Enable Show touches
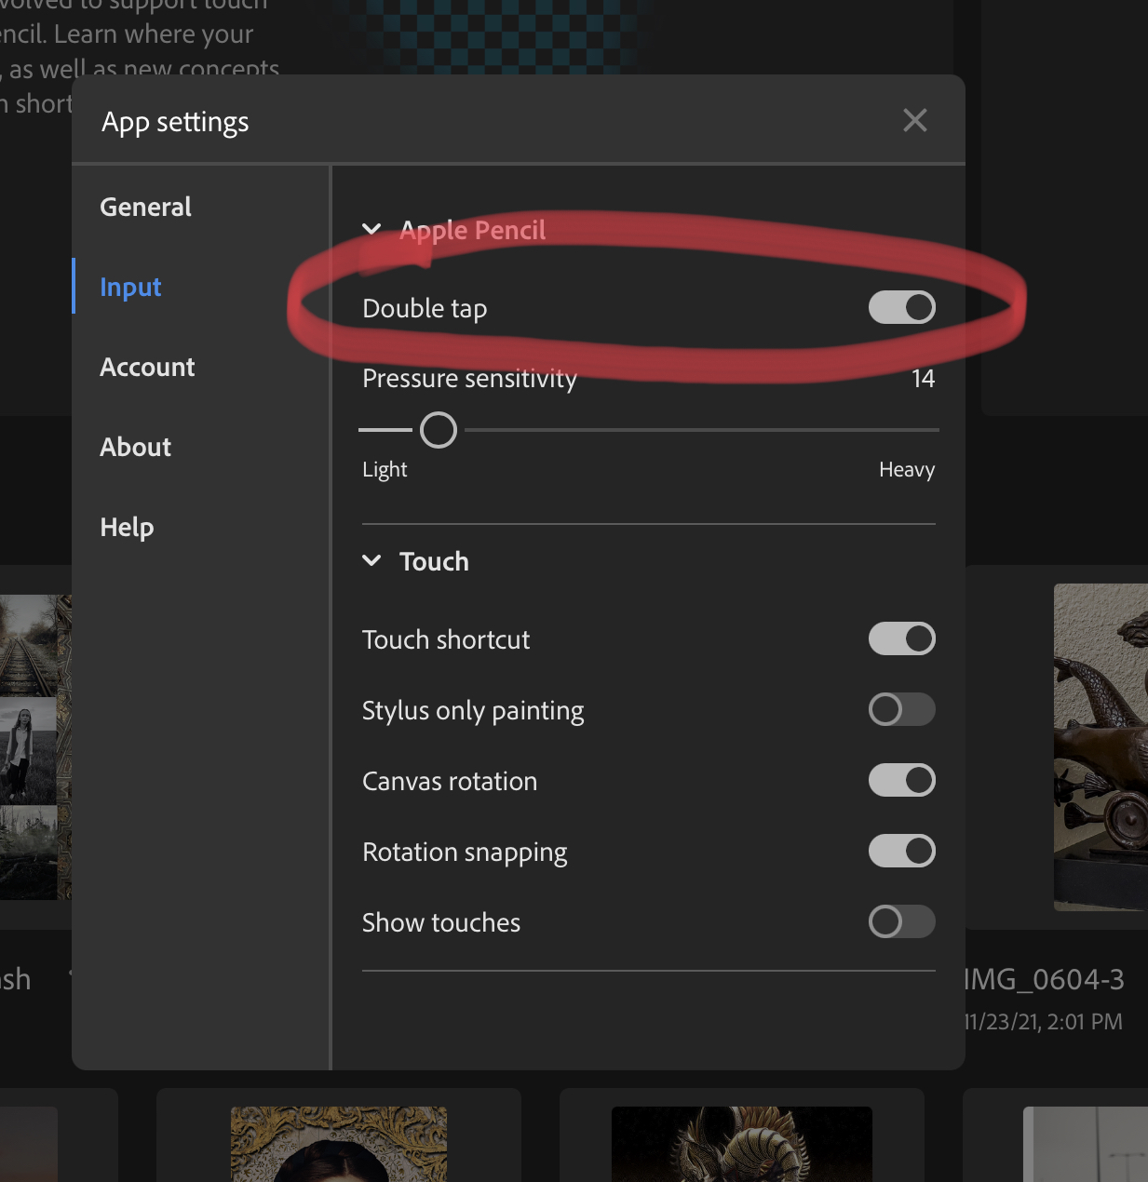 (901, 921)
